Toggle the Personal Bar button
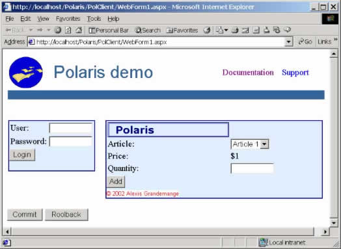Image resolution: width=341 pixels, height=249 pixels. 109,30
